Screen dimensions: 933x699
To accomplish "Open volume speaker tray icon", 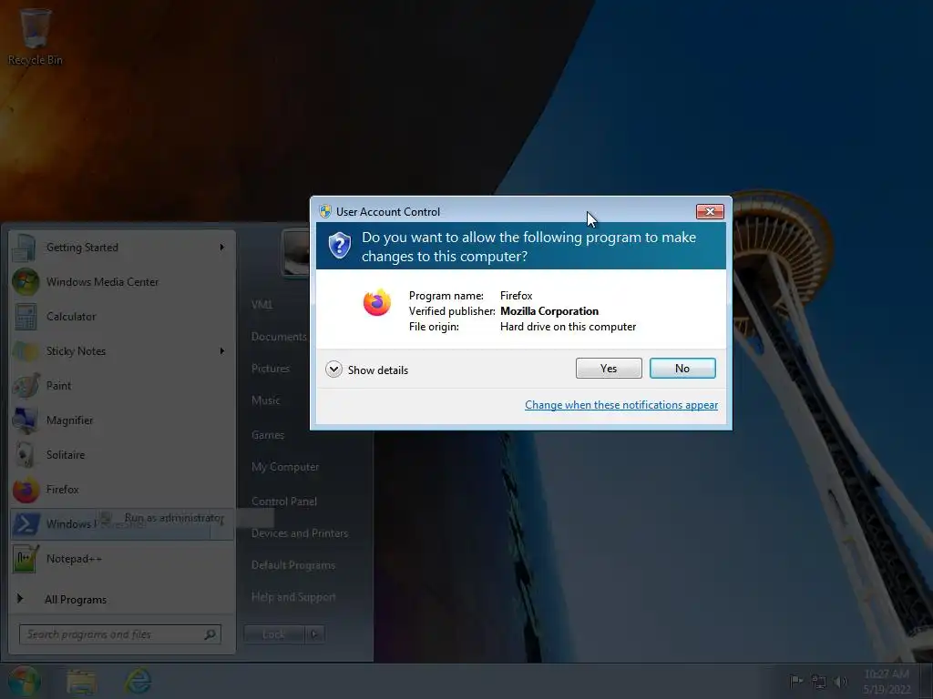I will 841,682.
